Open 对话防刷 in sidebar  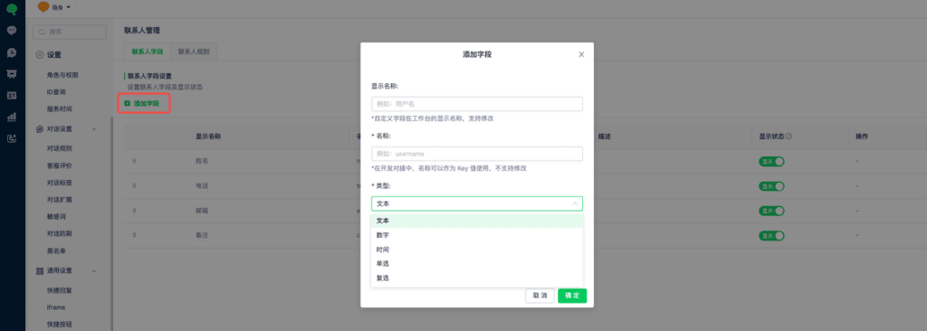tap(59, 234)
